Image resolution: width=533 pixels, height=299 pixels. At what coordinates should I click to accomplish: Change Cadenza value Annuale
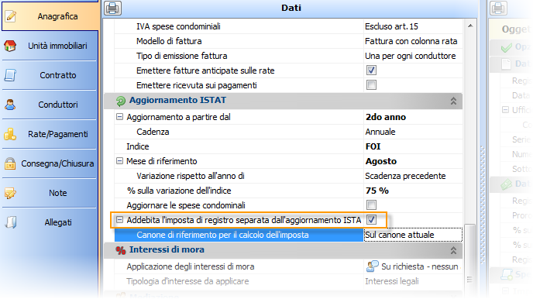coord(413,132)
